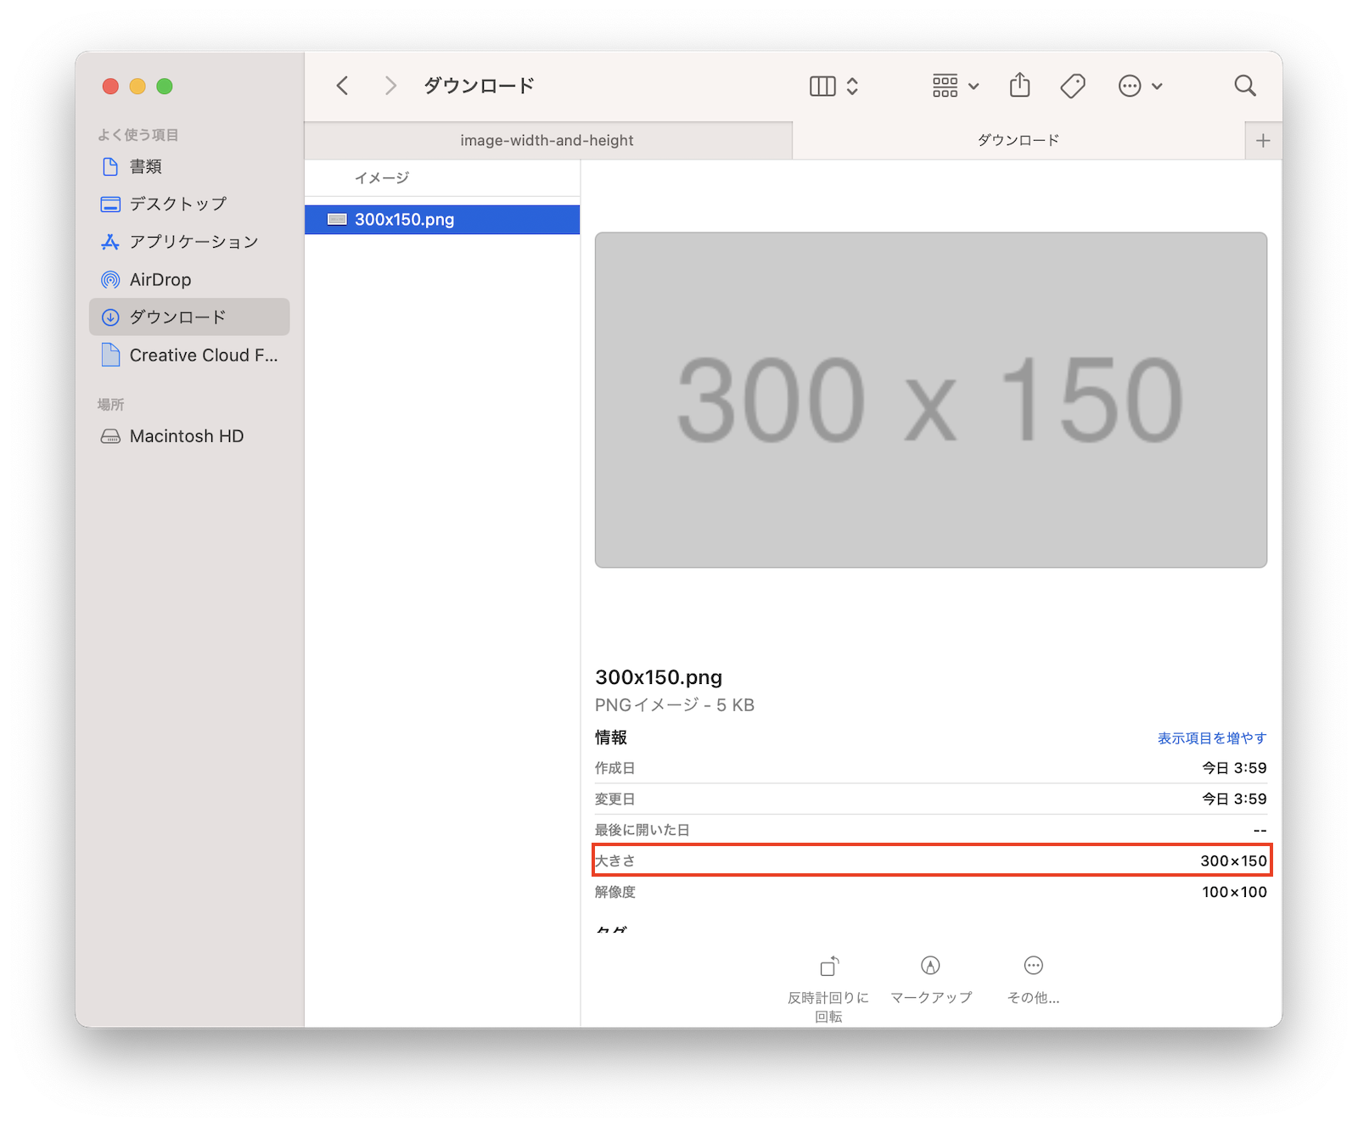This screenshot has width=1358, height=1127.
Task: Select the ダウンロード tab
Action: [1018, 140]
